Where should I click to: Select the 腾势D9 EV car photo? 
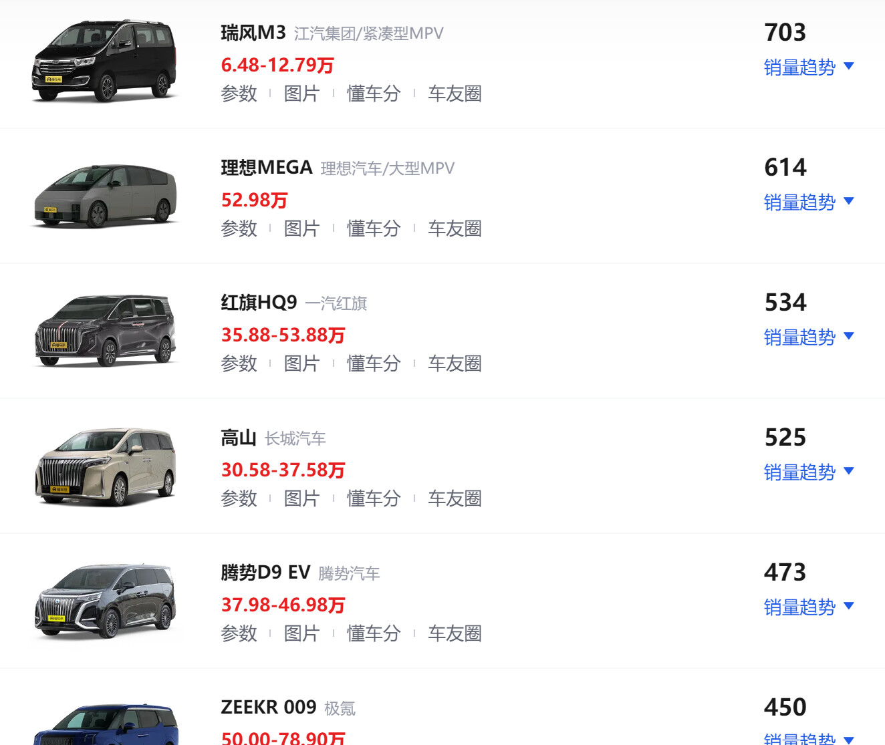coord(105,601)
